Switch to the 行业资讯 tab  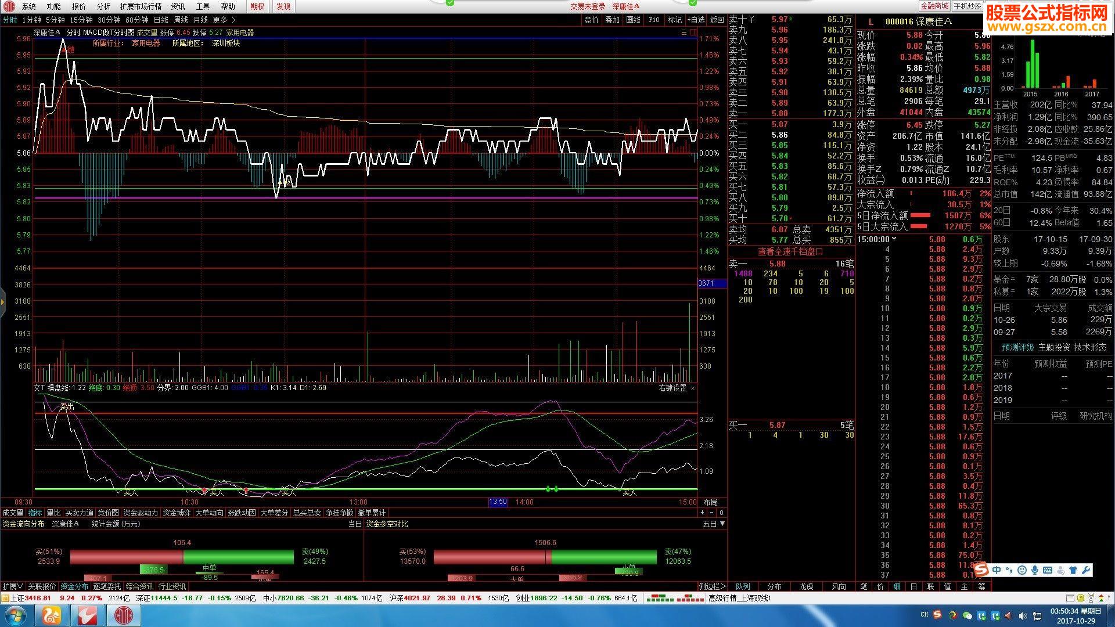[172, 586]
